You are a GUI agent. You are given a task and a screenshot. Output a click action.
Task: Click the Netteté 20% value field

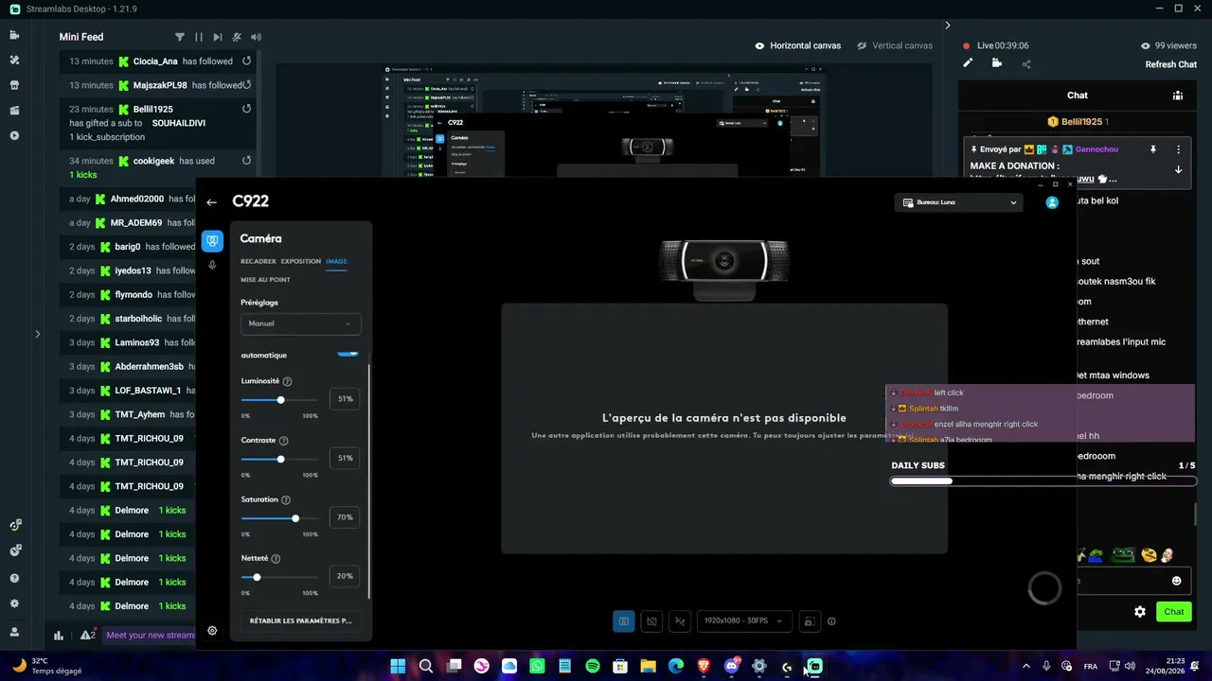(345, 576)
